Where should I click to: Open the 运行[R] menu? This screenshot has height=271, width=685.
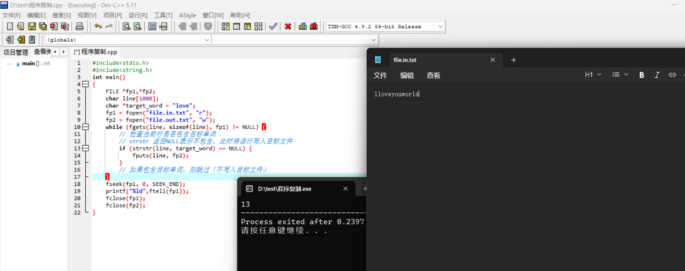click(x=138, y=15)
